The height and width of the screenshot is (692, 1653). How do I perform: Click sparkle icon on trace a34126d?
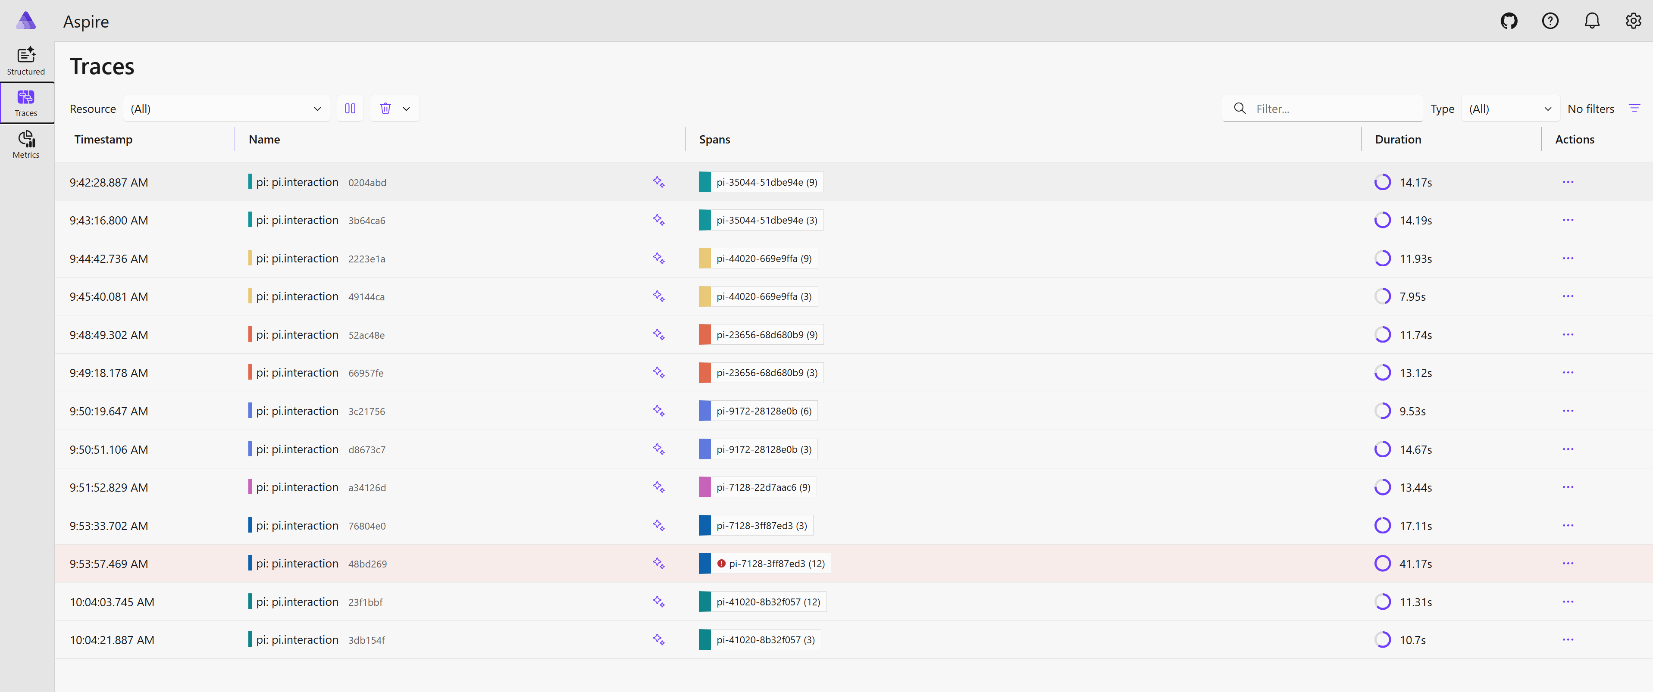pyautogui.click(x=658, y=487)
